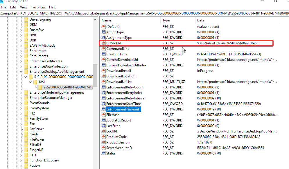This screenshot has width=289, height=169.
Task: Click the EnforcementStartTime value icon
Action: (103, 104)
